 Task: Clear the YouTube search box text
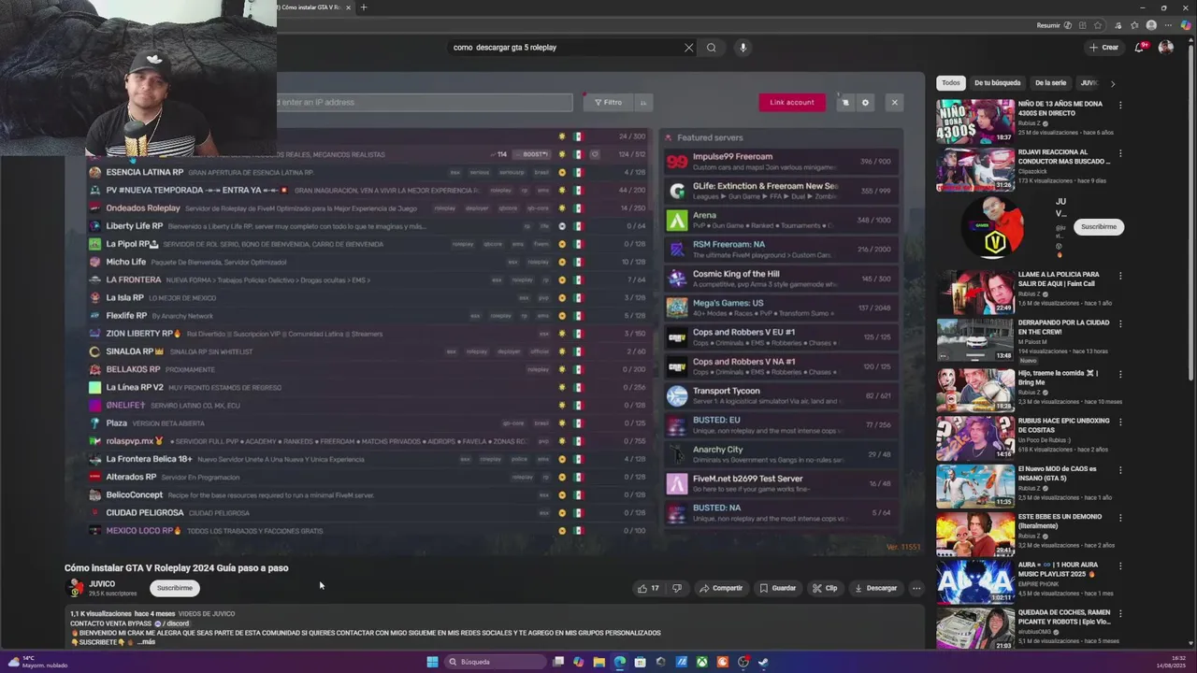pos(689,48)
